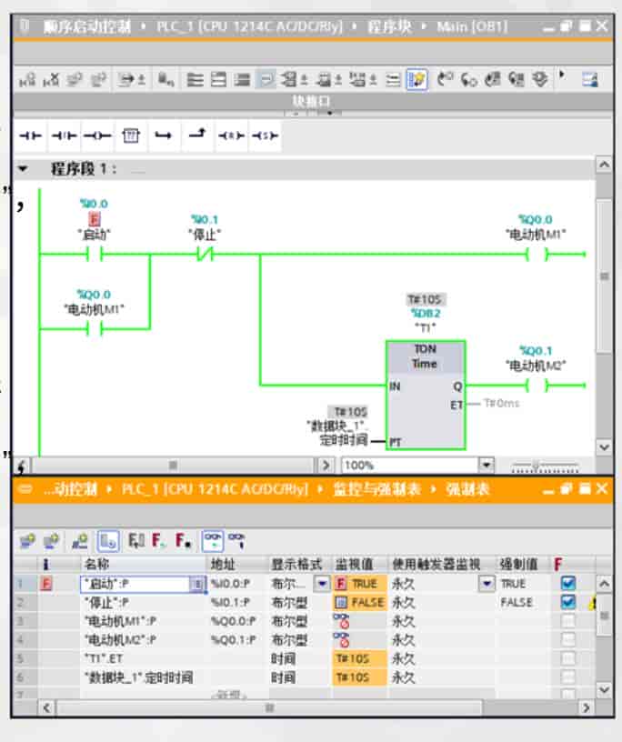622x742 pixels.
Task: Open Main [OB1] in the breadcrumb
Action: (471, 26)
